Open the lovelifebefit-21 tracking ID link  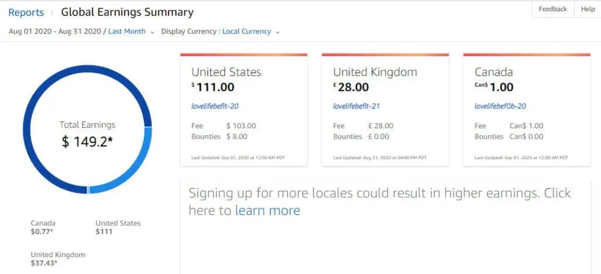pos(356,106)
